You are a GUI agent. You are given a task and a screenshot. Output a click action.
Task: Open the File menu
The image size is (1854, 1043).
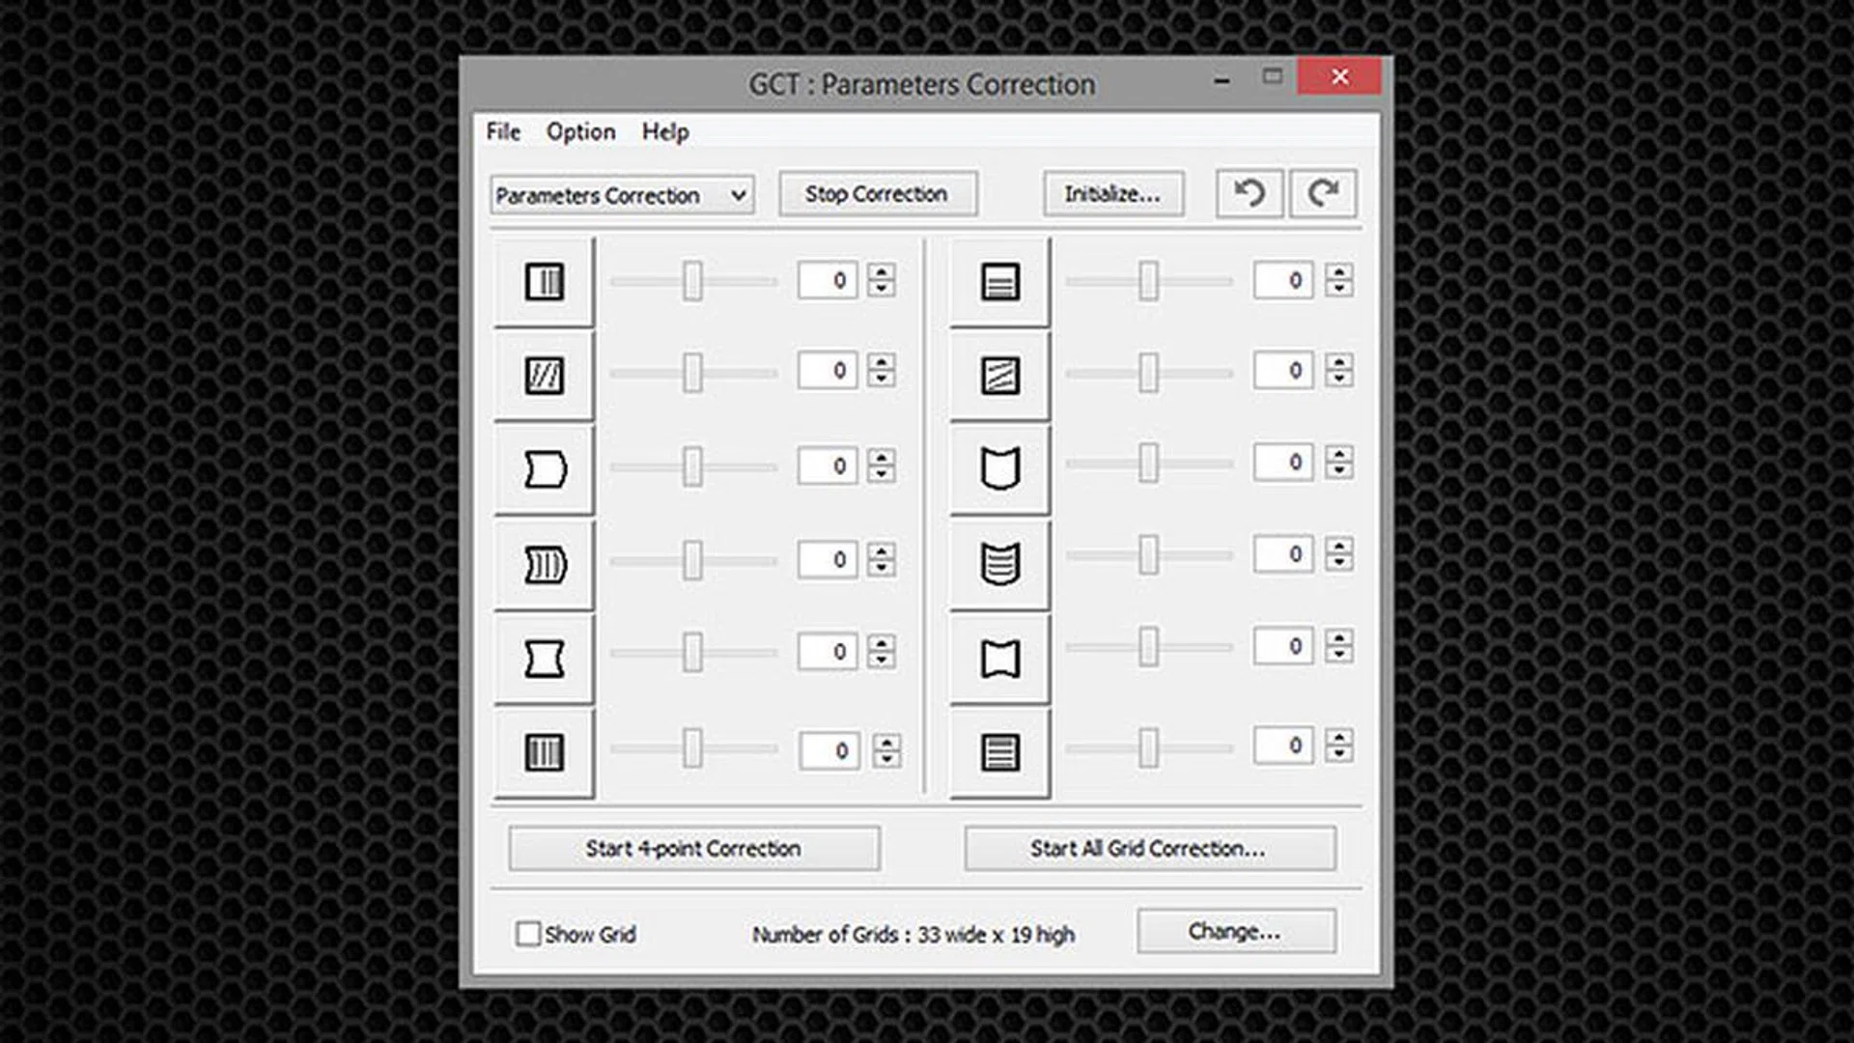coord(503,131)
